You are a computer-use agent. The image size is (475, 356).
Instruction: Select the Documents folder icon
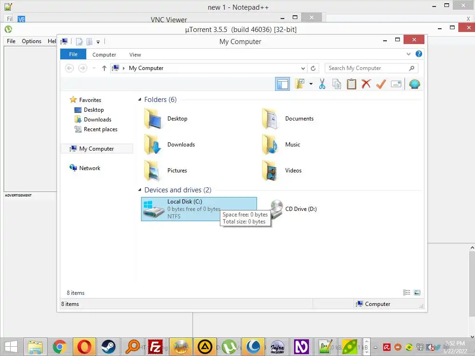pyautogui.click(x=270, y=119)
